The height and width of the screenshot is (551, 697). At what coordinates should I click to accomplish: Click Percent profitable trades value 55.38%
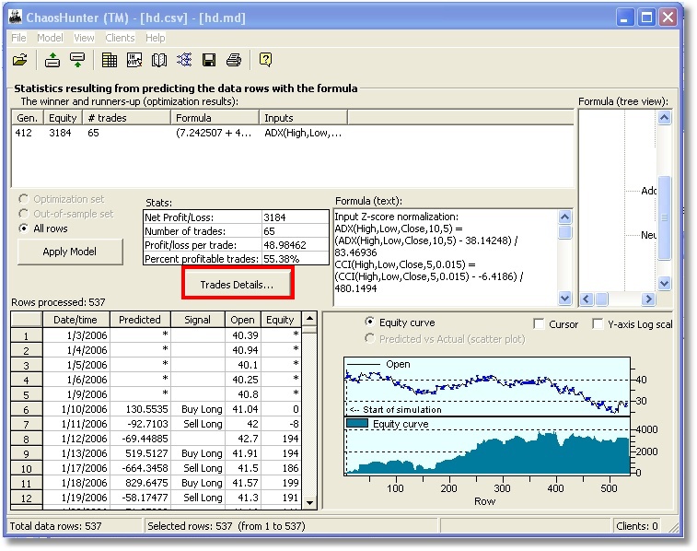pyautogui.click(x=296, y=259)
